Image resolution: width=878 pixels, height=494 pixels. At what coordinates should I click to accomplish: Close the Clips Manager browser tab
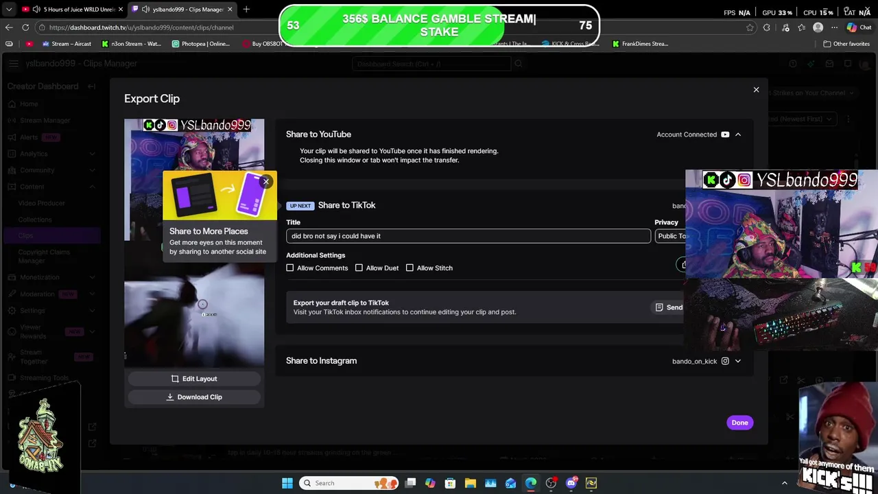point(229,10)
